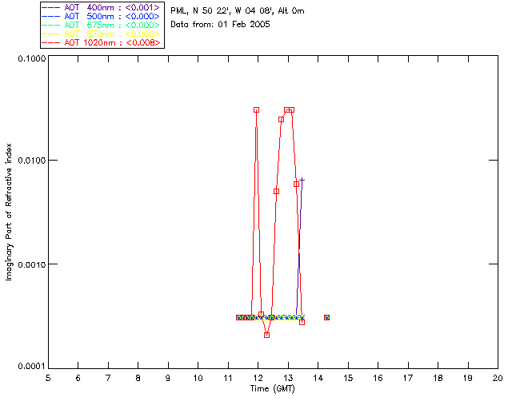The height and width of the screenshot is (409, 512).
Task: Click x-axis tick label 14
Action: coord(318,378)
